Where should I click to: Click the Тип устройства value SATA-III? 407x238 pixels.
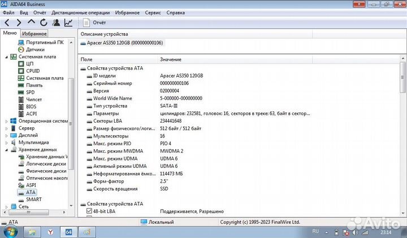point(168,106)
